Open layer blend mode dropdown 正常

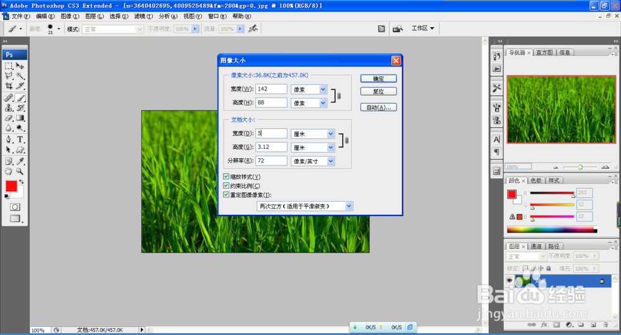527,256
